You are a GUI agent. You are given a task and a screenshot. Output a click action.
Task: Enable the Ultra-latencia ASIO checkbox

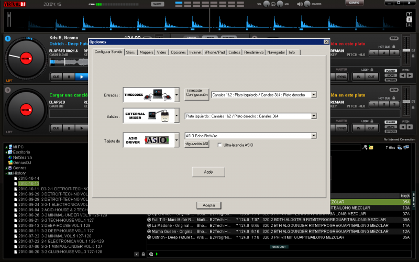220,145
